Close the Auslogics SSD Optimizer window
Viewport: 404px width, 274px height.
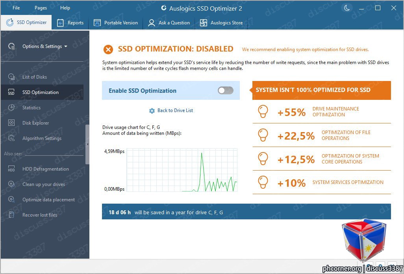coord(393,8)
